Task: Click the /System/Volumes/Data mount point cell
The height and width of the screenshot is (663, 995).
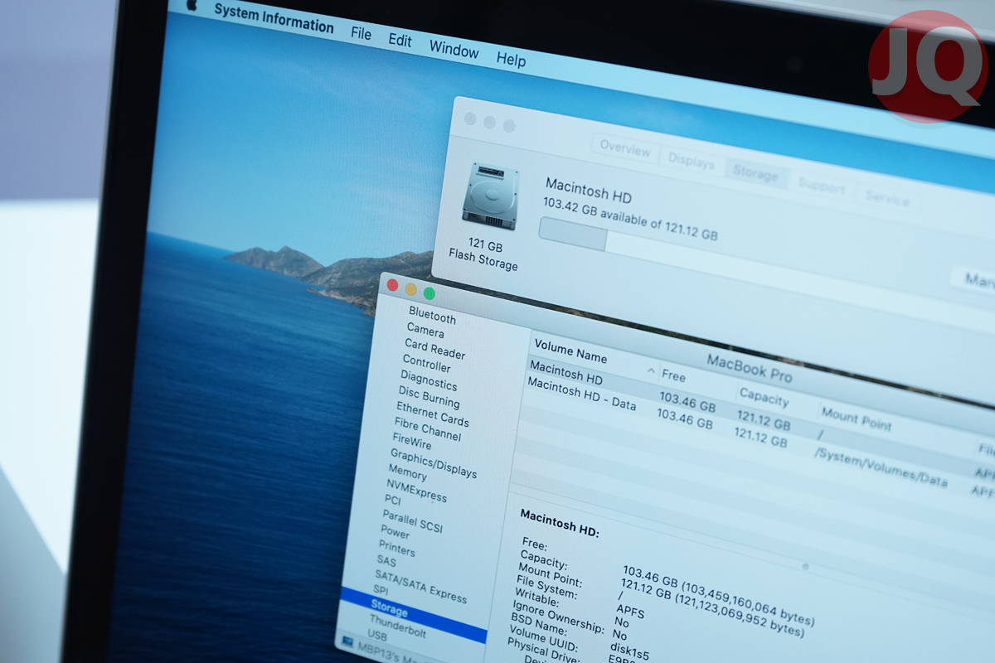Action: [880, 467]
